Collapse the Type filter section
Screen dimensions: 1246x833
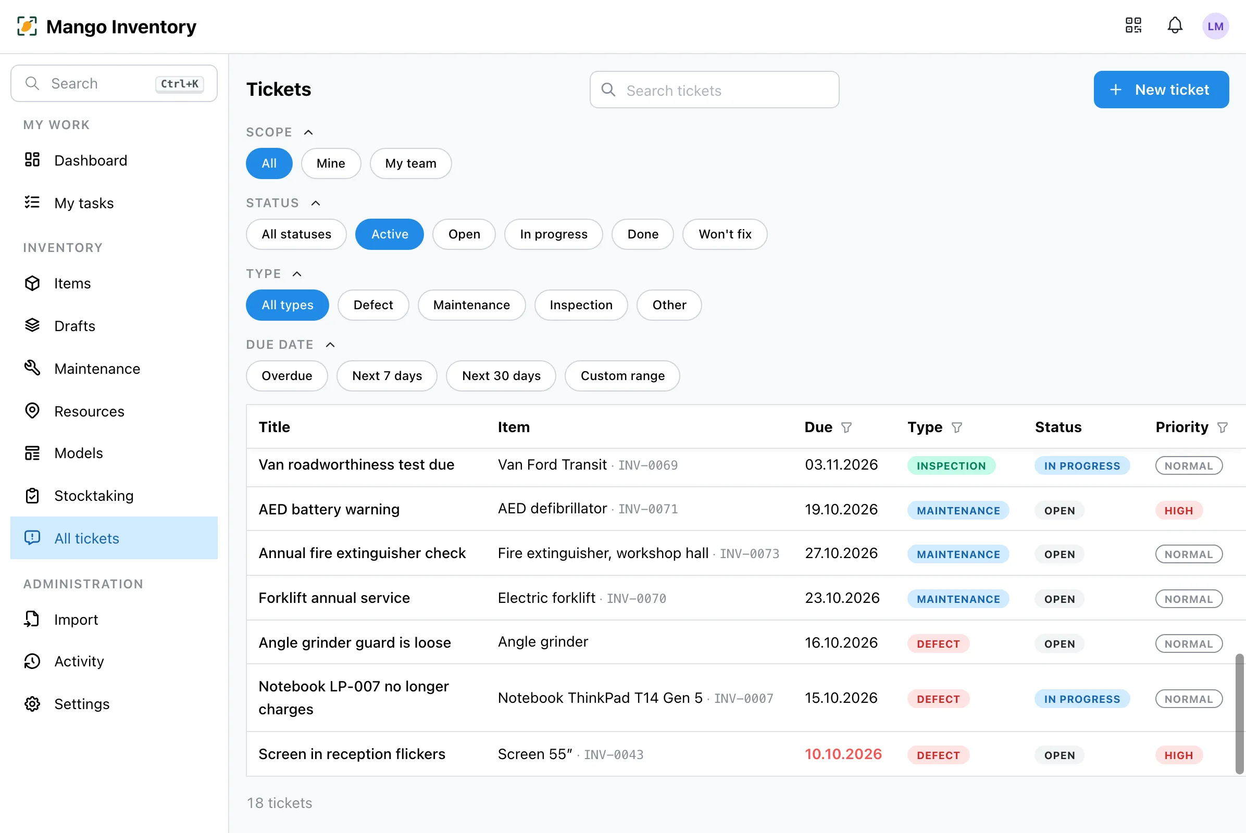[x=297, y=274]
